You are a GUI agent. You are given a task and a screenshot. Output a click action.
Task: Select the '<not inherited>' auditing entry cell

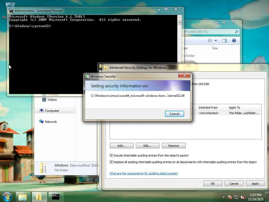coord(209,113)
